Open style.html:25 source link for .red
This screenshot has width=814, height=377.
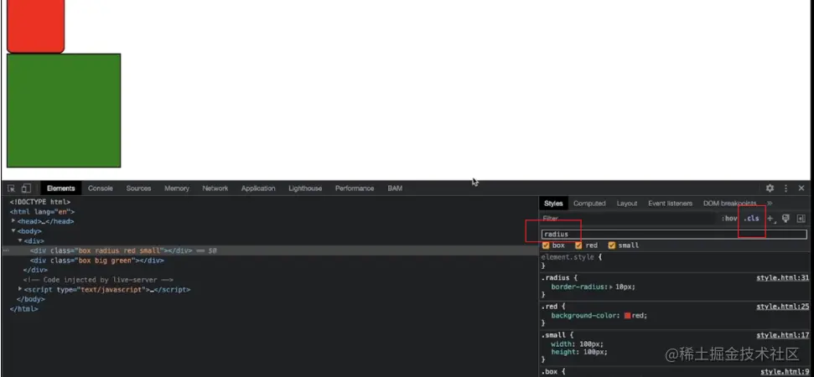pos(782,307)
